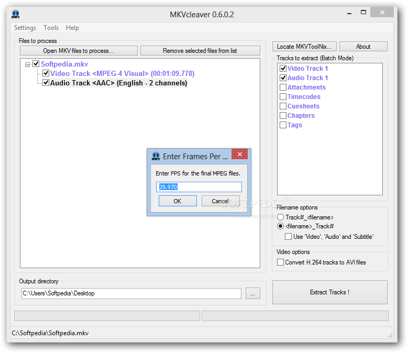The width and height of the screenshot is (408, 353).
Task: Confirm FPS with the OK button
Action: point(178,201)
